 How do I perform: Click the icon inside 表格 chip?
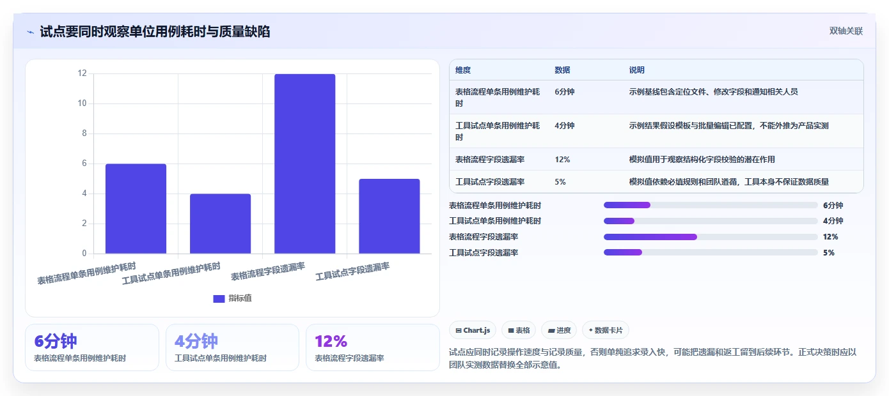[511, 331]
